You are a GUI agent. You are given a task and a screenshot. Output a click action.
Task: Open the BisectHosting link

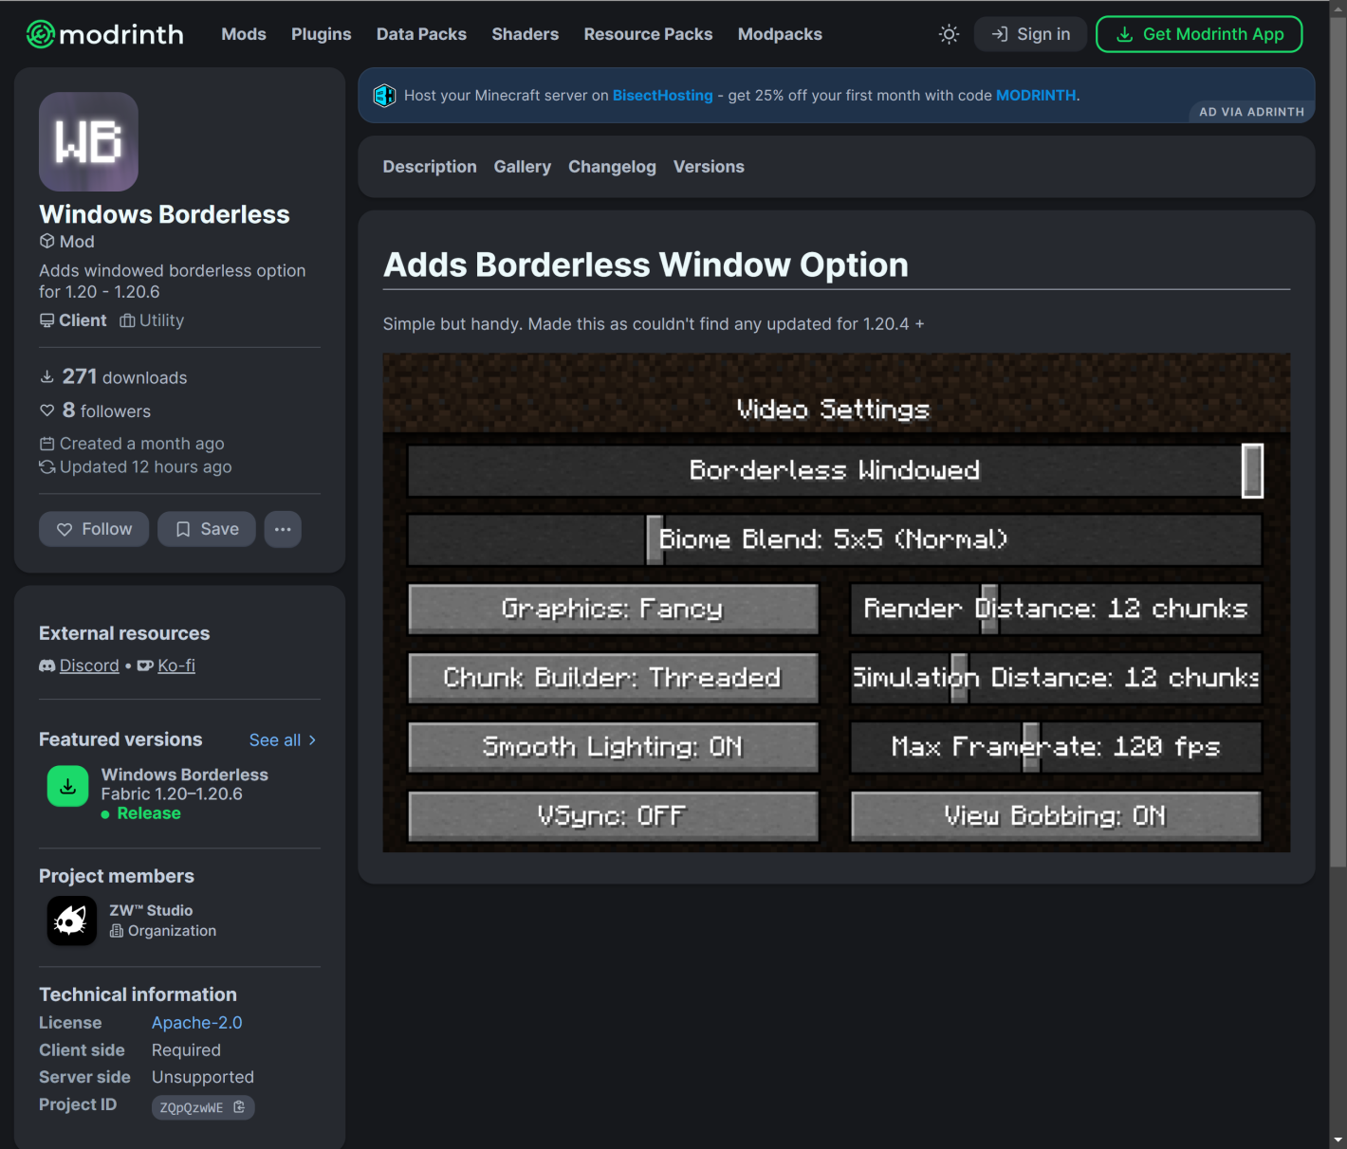[x=662, y=95]
